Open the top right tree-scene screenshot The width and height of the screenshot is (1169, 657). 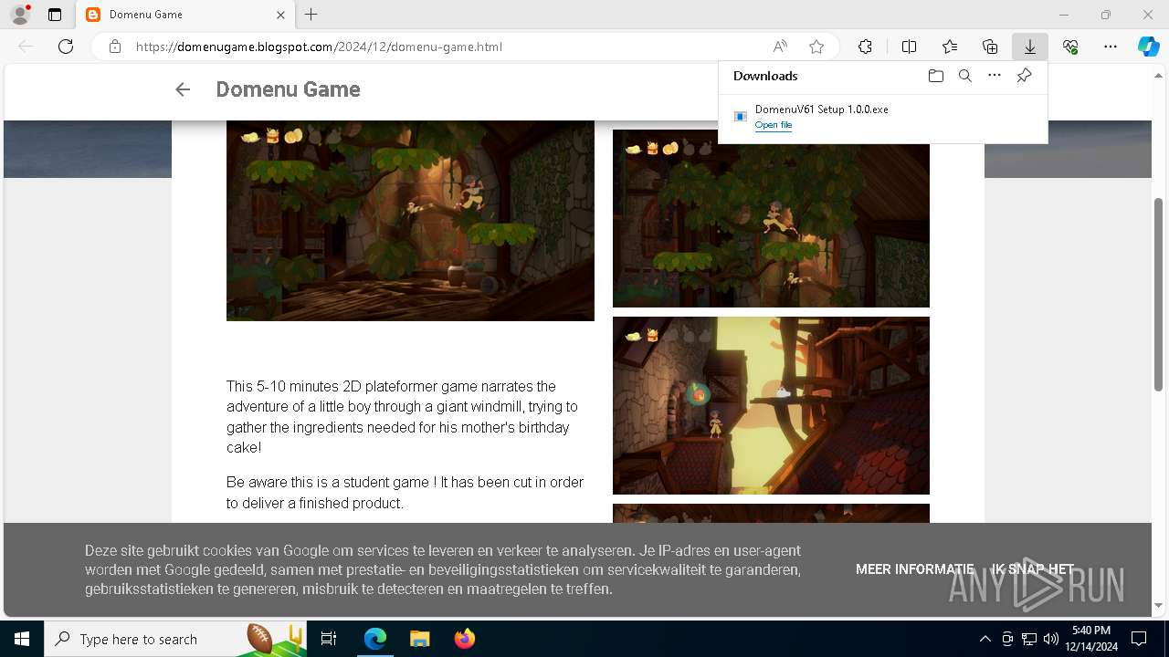pyautogui.click(x=771, y=218)
